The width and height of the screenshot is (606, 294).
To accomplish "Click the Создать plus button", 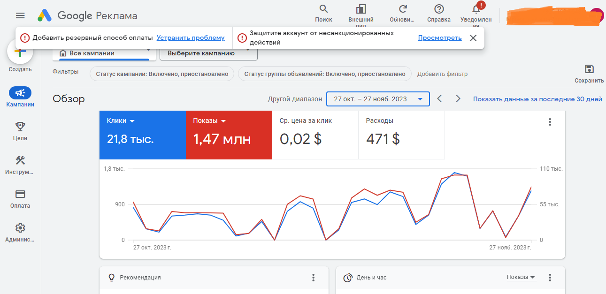I will [20, 53].
